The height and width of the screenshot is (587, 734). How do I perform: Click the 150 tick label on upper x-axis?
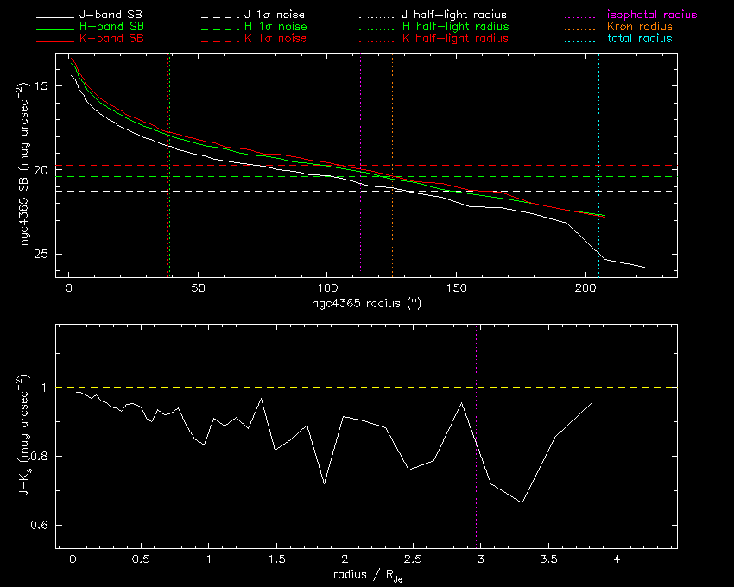[456, 288]
